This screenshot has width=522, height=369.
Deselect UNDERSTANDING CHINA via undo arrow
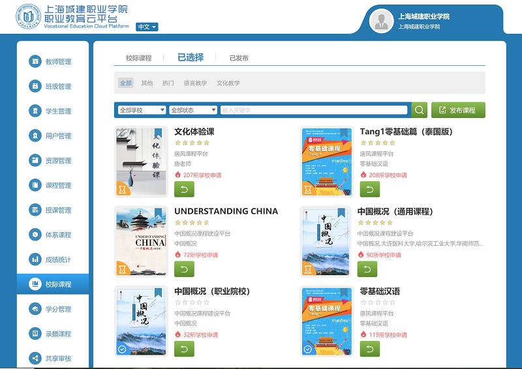point(184,269)
